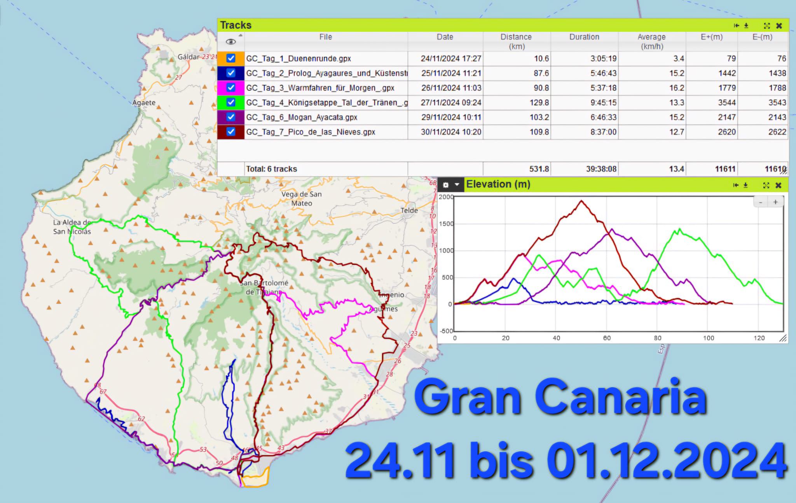Screen dimensions: 796x503
Task: Toggle GC_Tag_7_Pico_de_las_Nieves checkbox
Action: point(231,131)
